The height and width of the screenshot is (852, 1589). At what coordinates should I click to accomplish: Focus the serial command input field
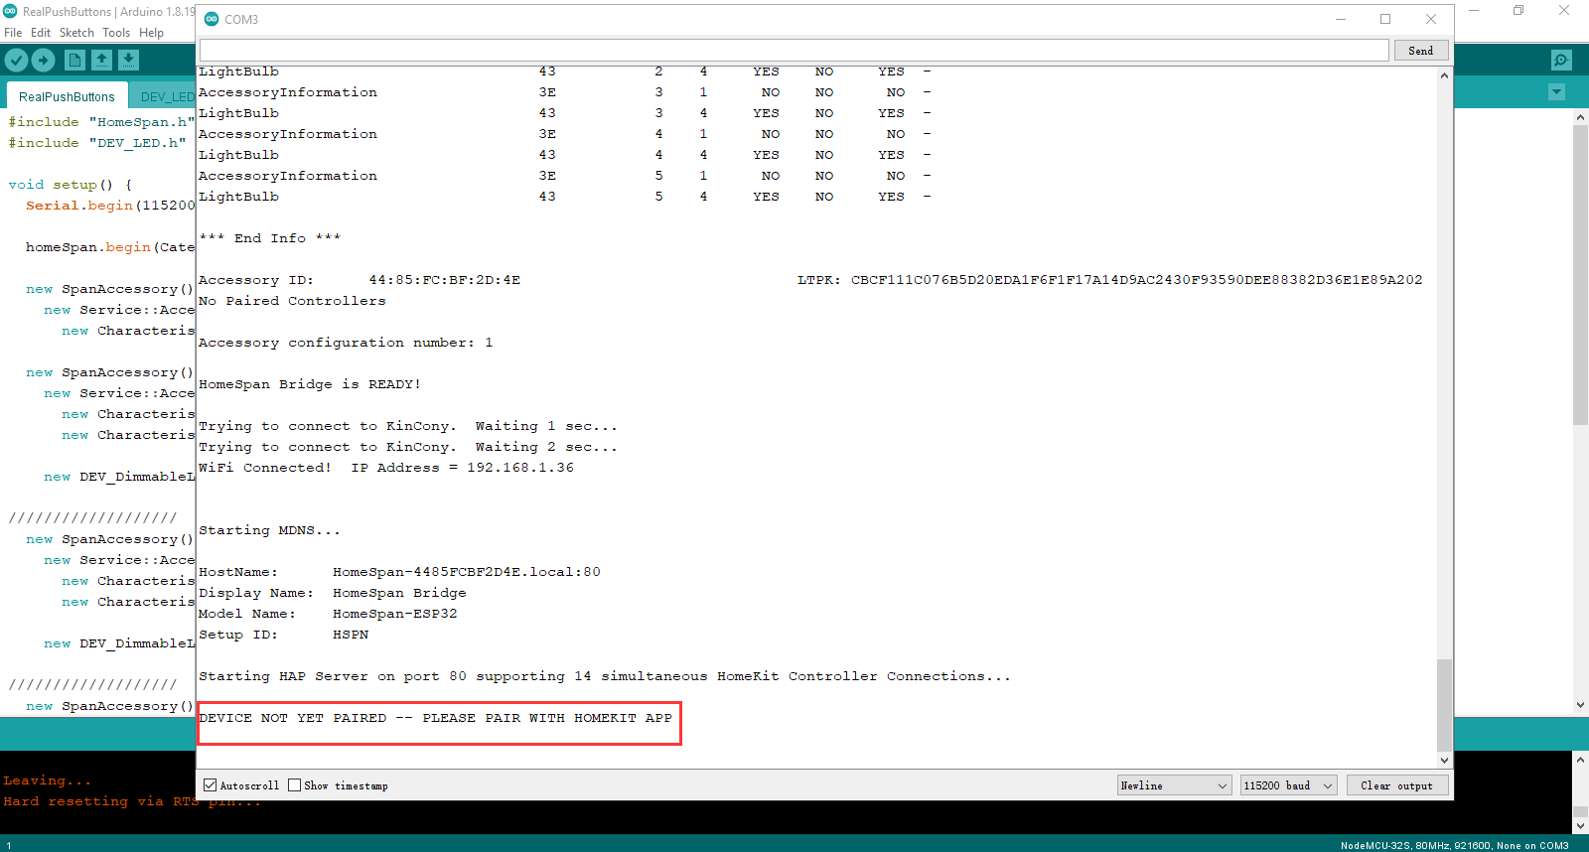point(794,51)
